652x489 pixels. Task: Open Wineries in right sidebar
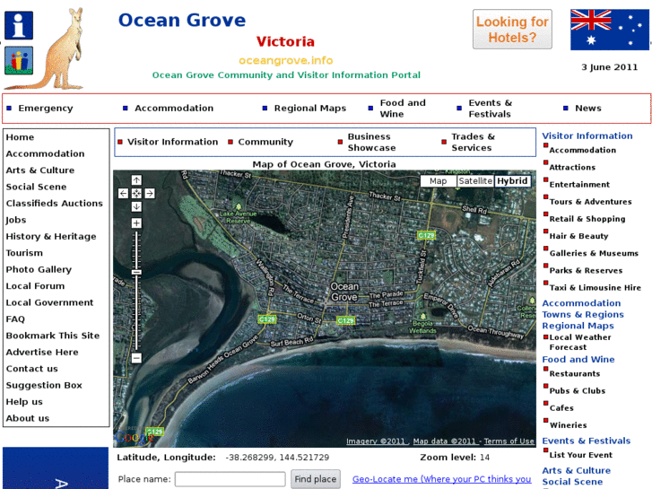point(568,425)
